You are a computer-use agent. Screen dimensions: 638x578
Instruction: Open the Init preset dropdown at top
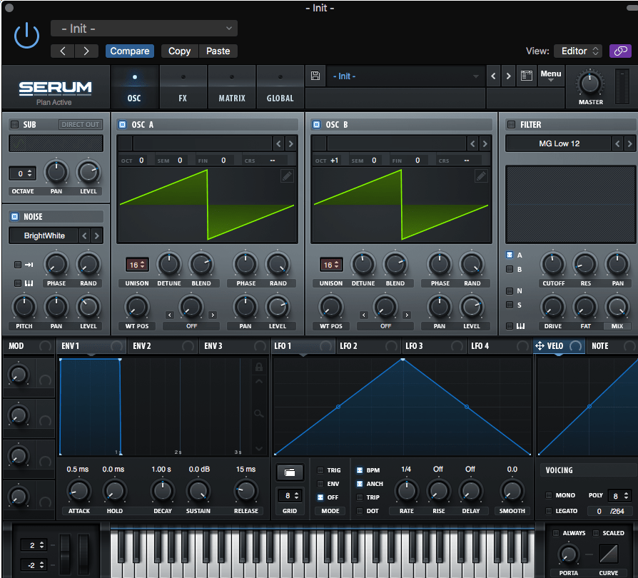tap(144, 29)
